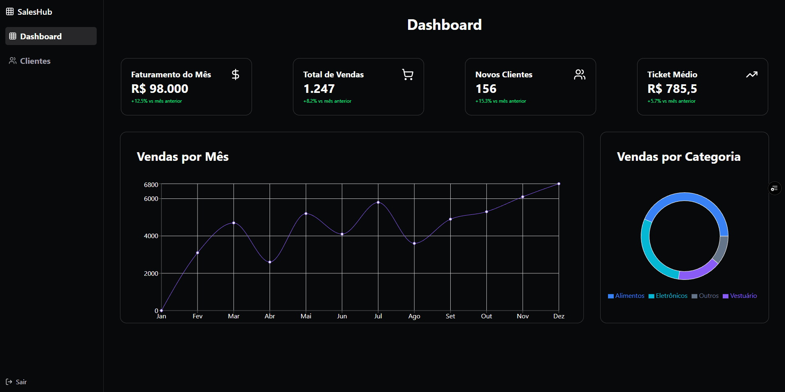The height and width of the screenshot is (392, 785).
Task: Click the users icon on Novos Clientes card
Action: click(579, 74)
